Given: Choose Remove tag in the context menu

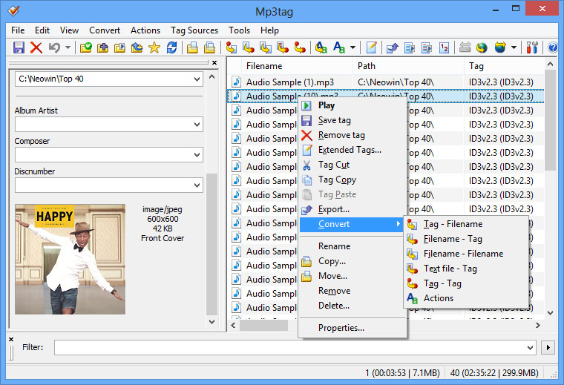Looking at the screenshot, I should 352,135.
